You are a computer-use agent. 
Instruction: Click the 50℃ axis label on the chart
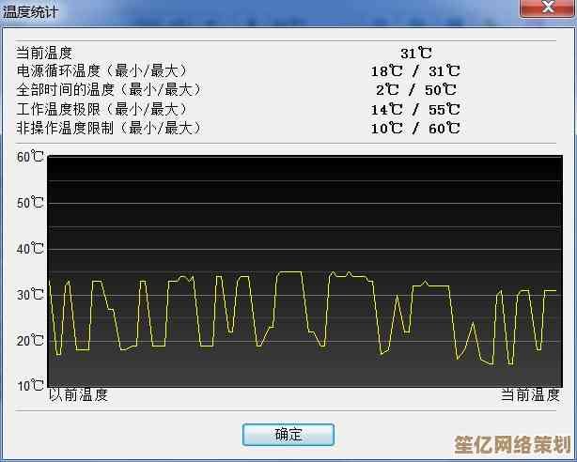click(30, 203)
